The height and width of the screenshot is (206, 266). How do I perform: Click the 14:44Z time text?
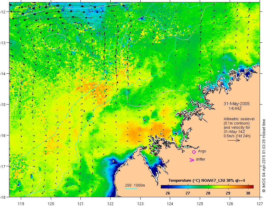coord(235,108)
